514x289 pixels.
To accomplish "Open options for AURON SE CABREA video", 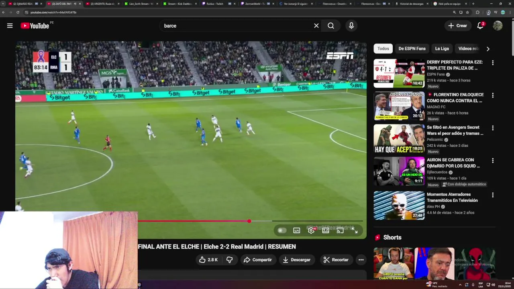I will pyautogui.click(x=493, y=160).
